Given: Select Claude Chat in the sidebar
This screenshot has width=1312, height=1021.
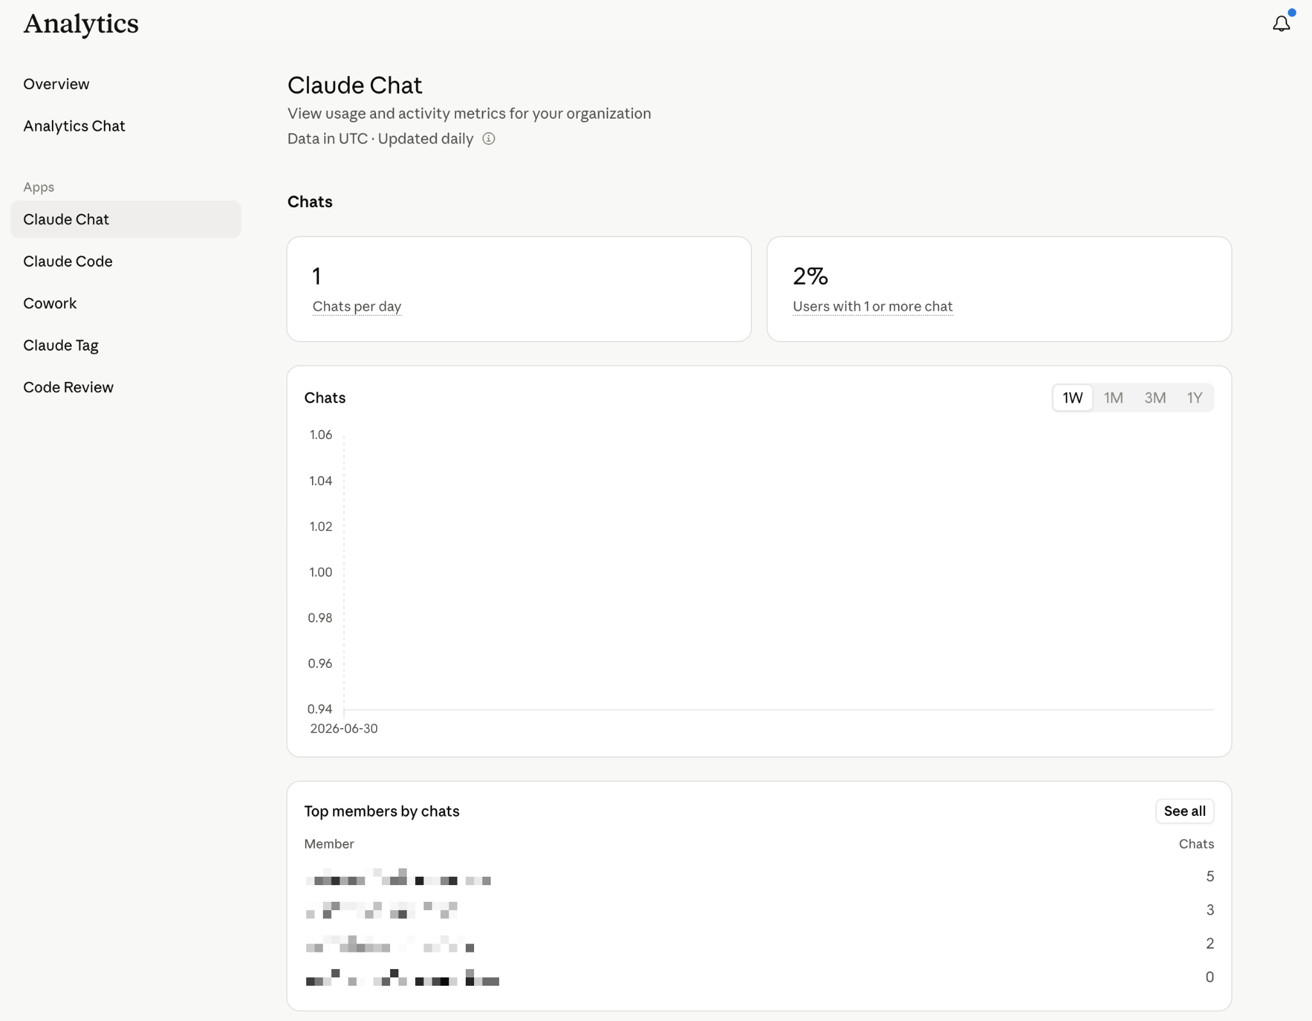Looking at the screenshot, I should pos(126,219).
